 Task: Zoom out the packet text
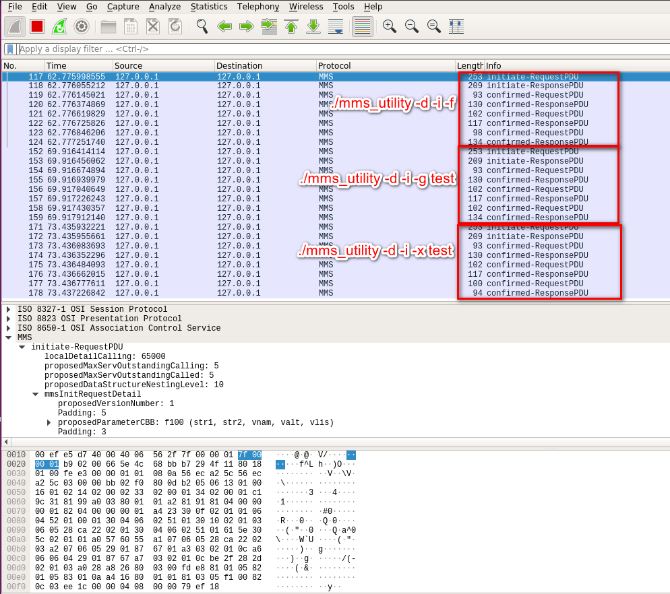point(411,26)
